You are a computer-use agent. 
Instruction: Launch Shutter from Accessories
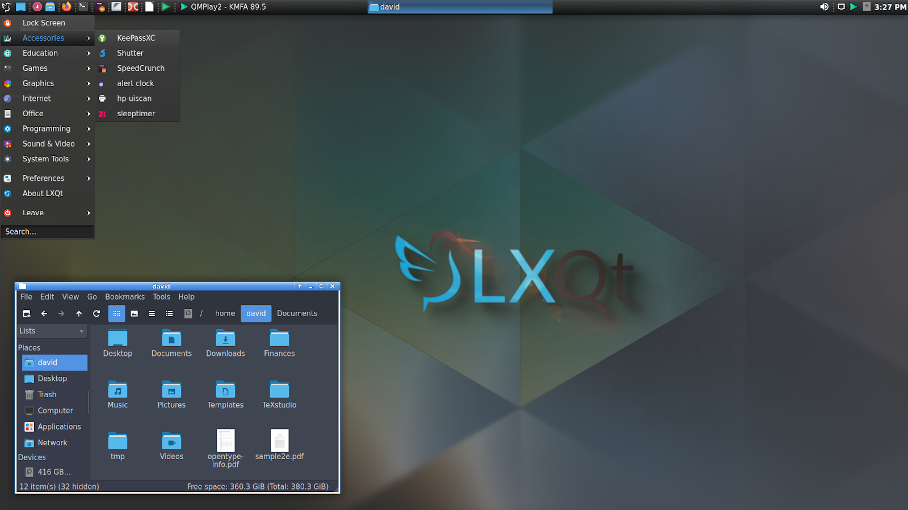137,53
